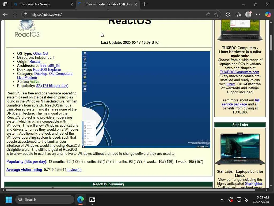274x206 pixels.
Task: Click the scroll left arrow
Action: 3,190
